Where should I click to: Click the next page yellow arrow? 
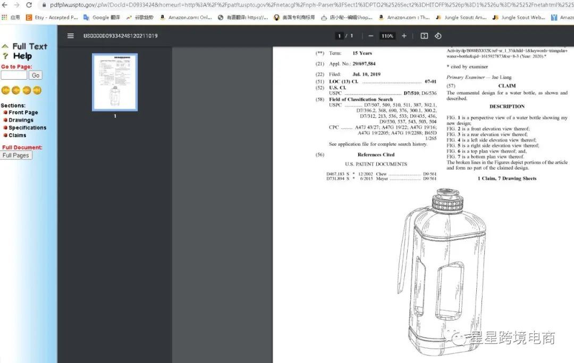click(27, 90)
